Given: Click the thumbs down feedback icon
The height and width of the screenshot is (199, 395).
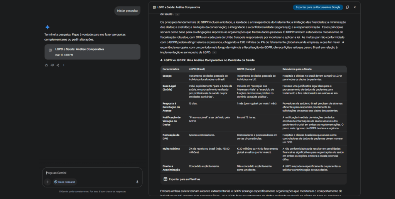Looking at the screenshot, I should [52, 65].
